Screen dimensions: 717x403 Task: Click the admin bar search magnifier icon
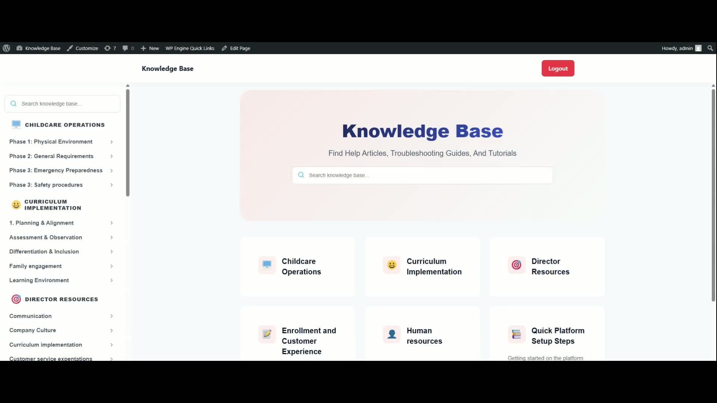click(x=710, y=48)
